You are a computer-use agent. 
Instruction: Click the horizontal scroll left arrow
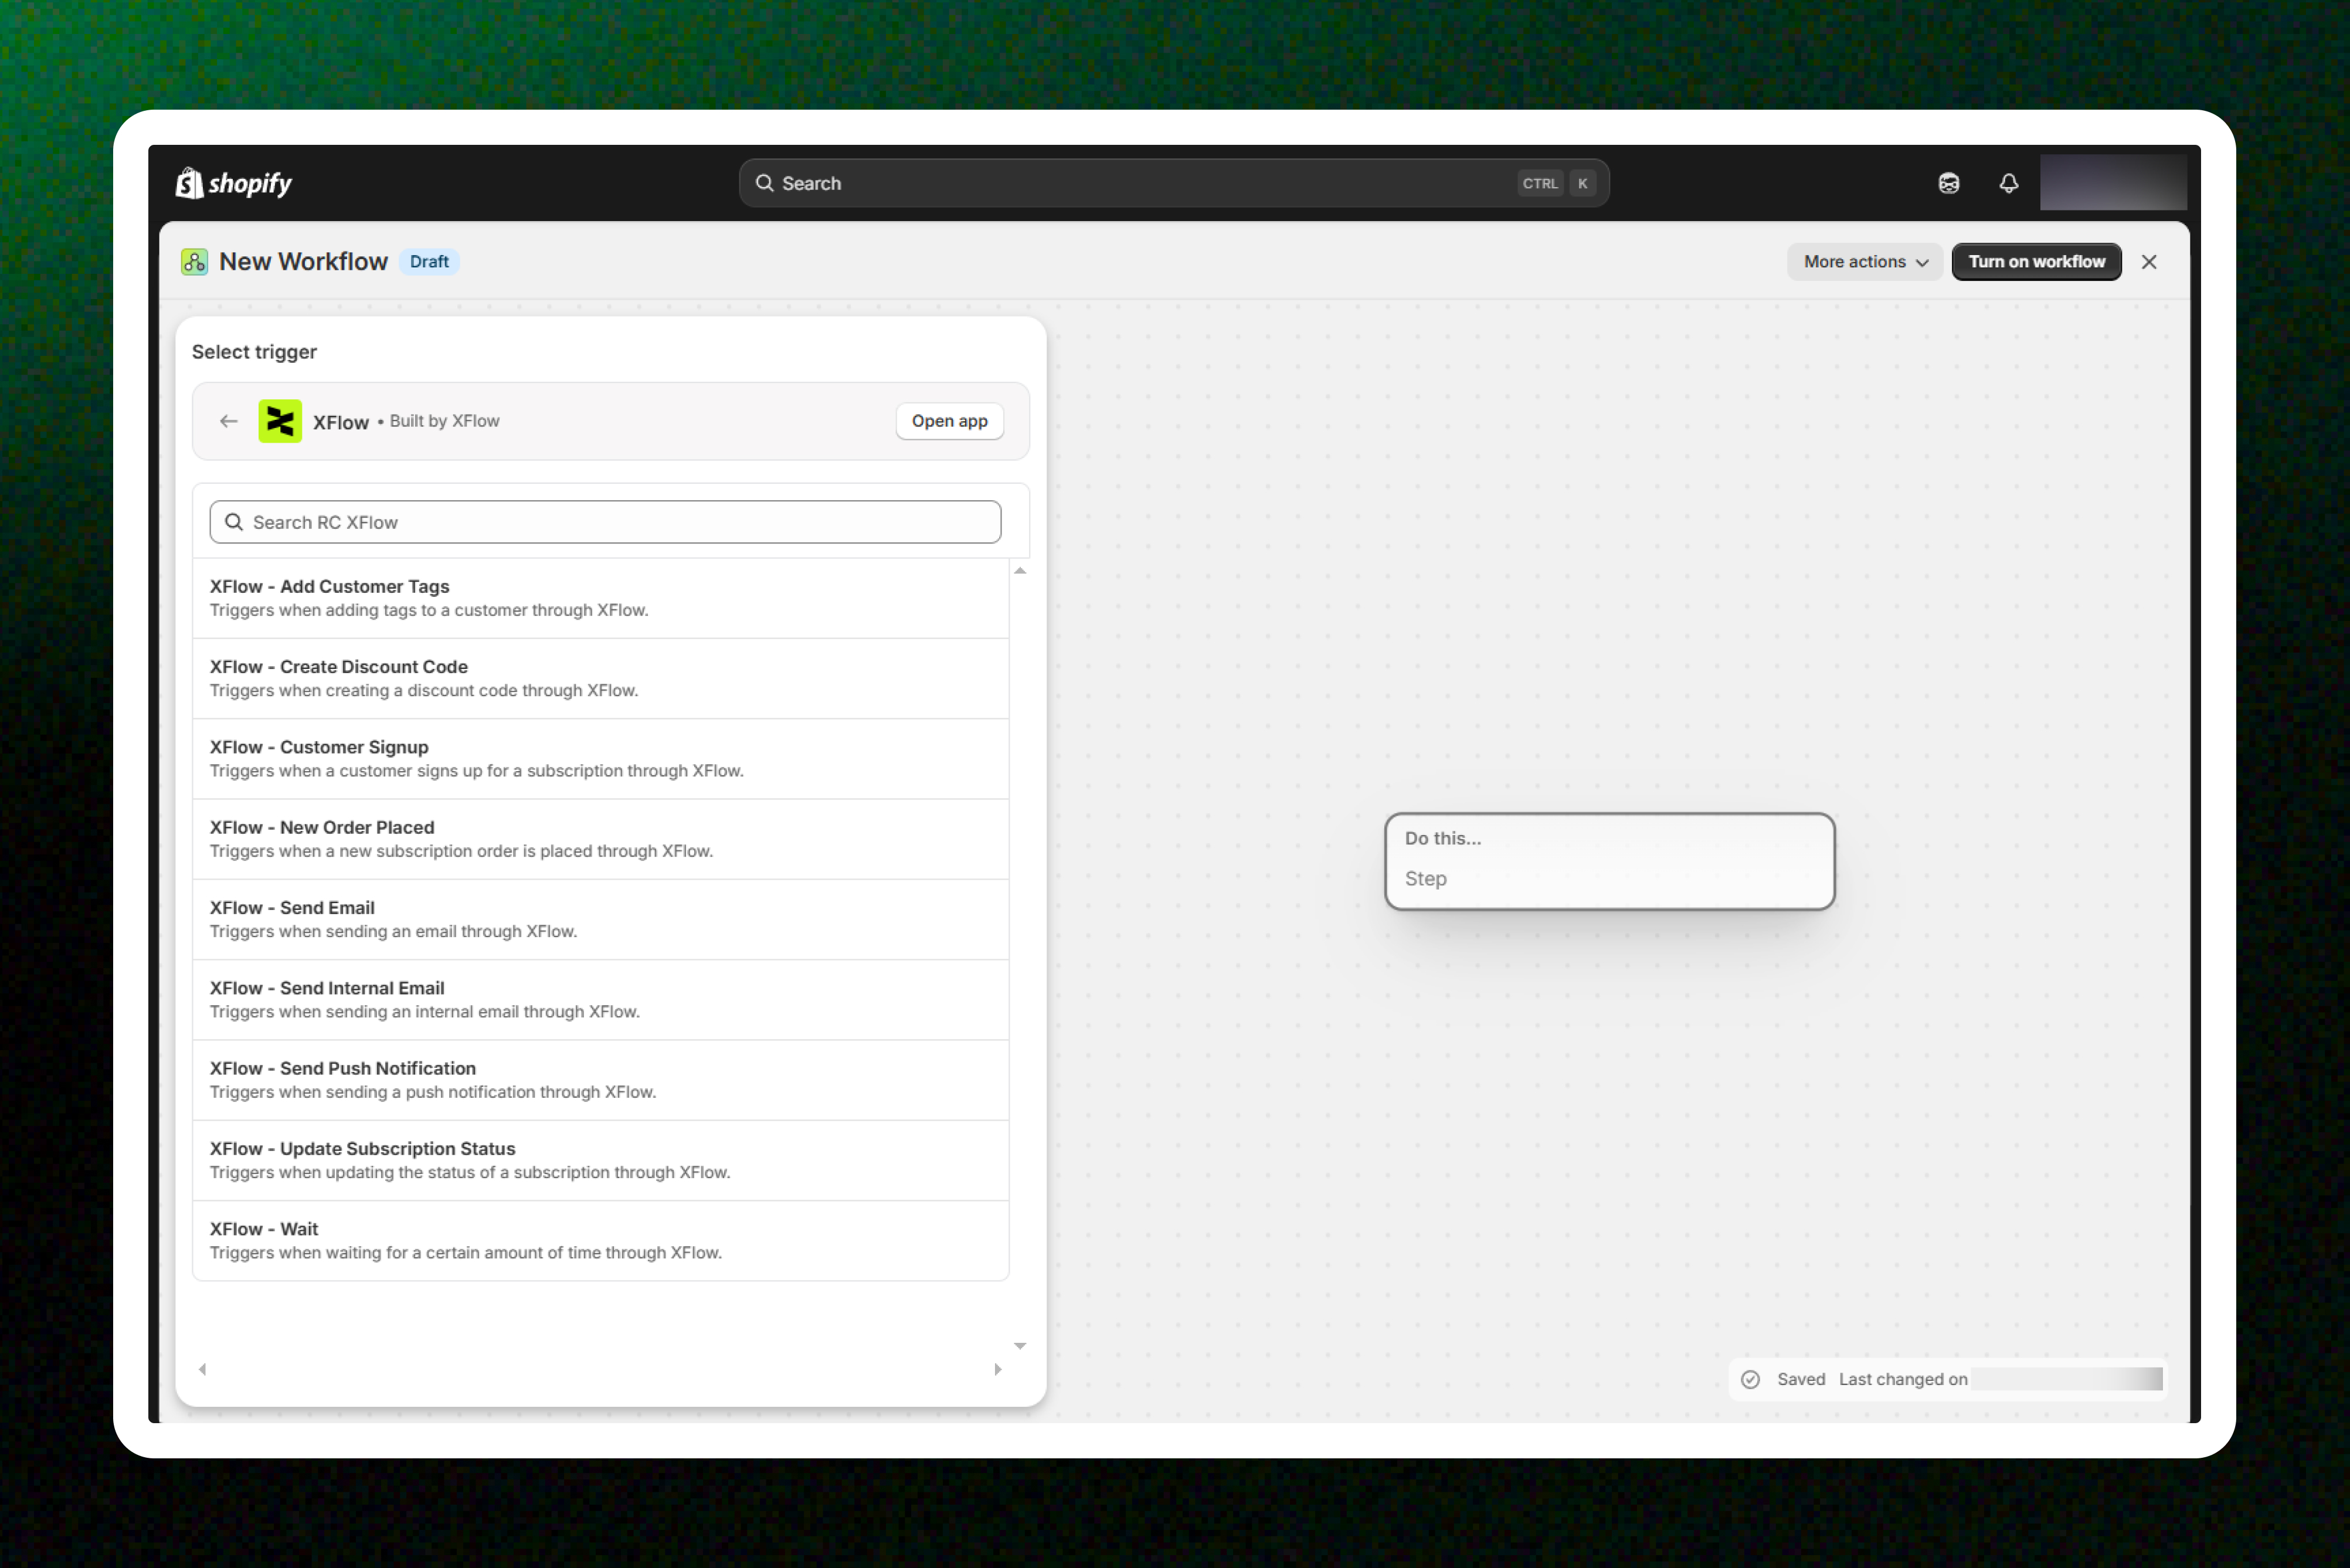click(x=203, y=1369)
